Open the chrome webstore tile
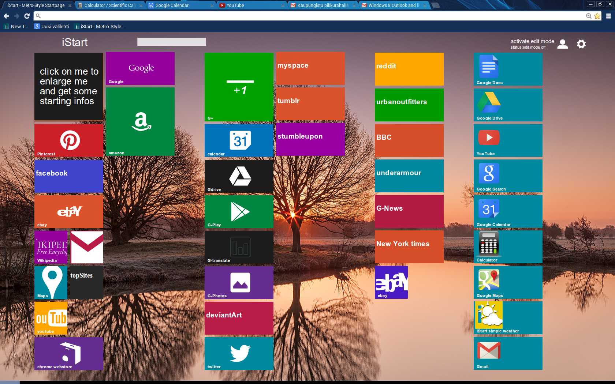This screenshot has height=384, width=615. tap(68, 354)
